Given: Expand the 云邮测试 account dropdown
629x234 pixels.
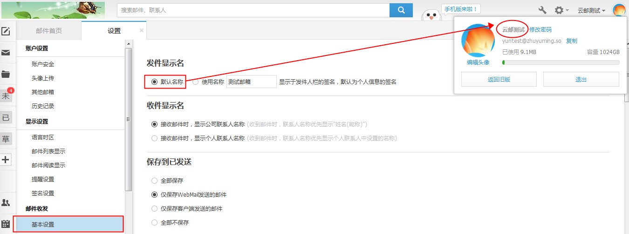Looking at the screenshot, I should [591, 10].
